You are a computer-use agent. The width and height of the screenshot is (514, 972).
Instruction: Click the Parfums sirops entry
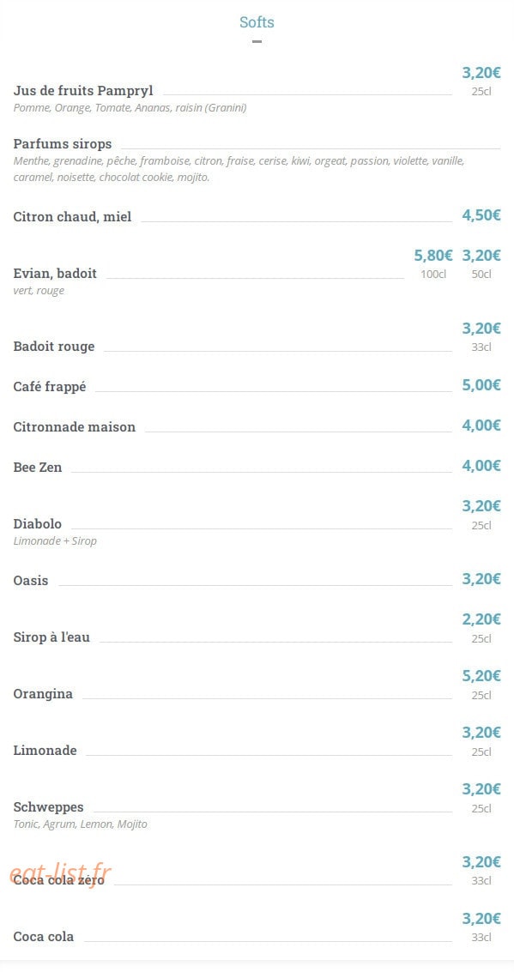pos(63,144)
